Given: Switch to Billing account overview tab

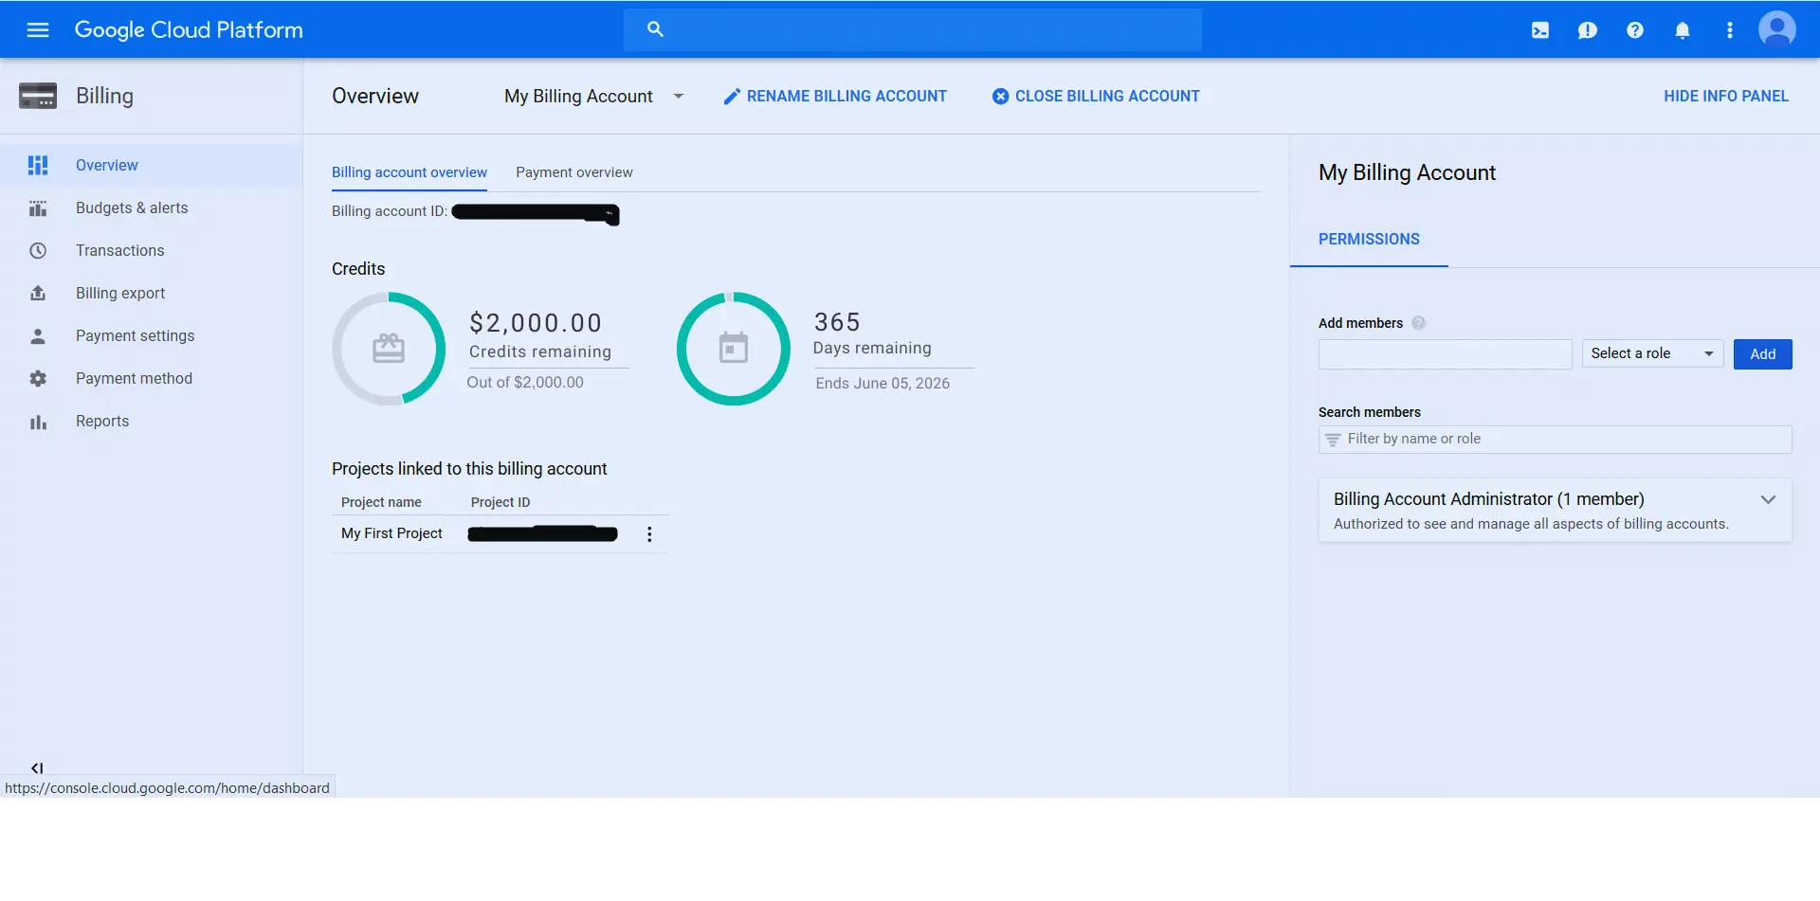Looking at the screenshot, I should click(x=409, y=172).
